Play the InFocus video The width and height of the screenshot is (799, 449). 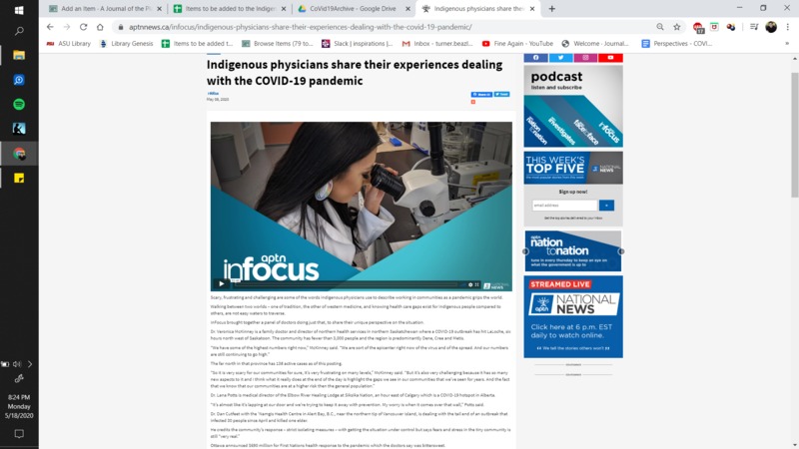221,284
